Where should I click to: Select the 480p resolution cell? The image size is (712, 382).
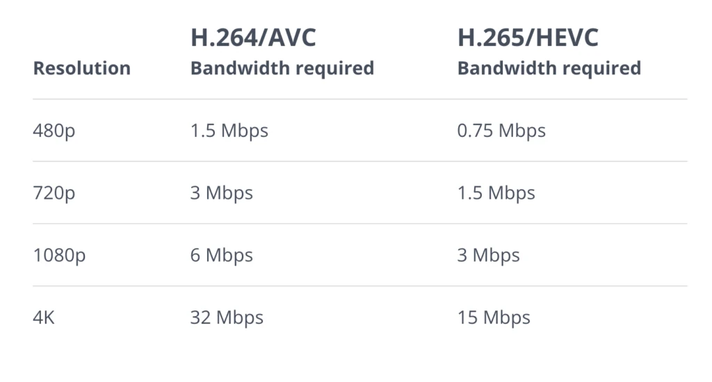54,131
